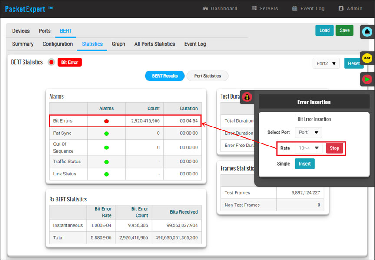375x260 pixels.
Task: Click the green Save button
Action: 345,30
